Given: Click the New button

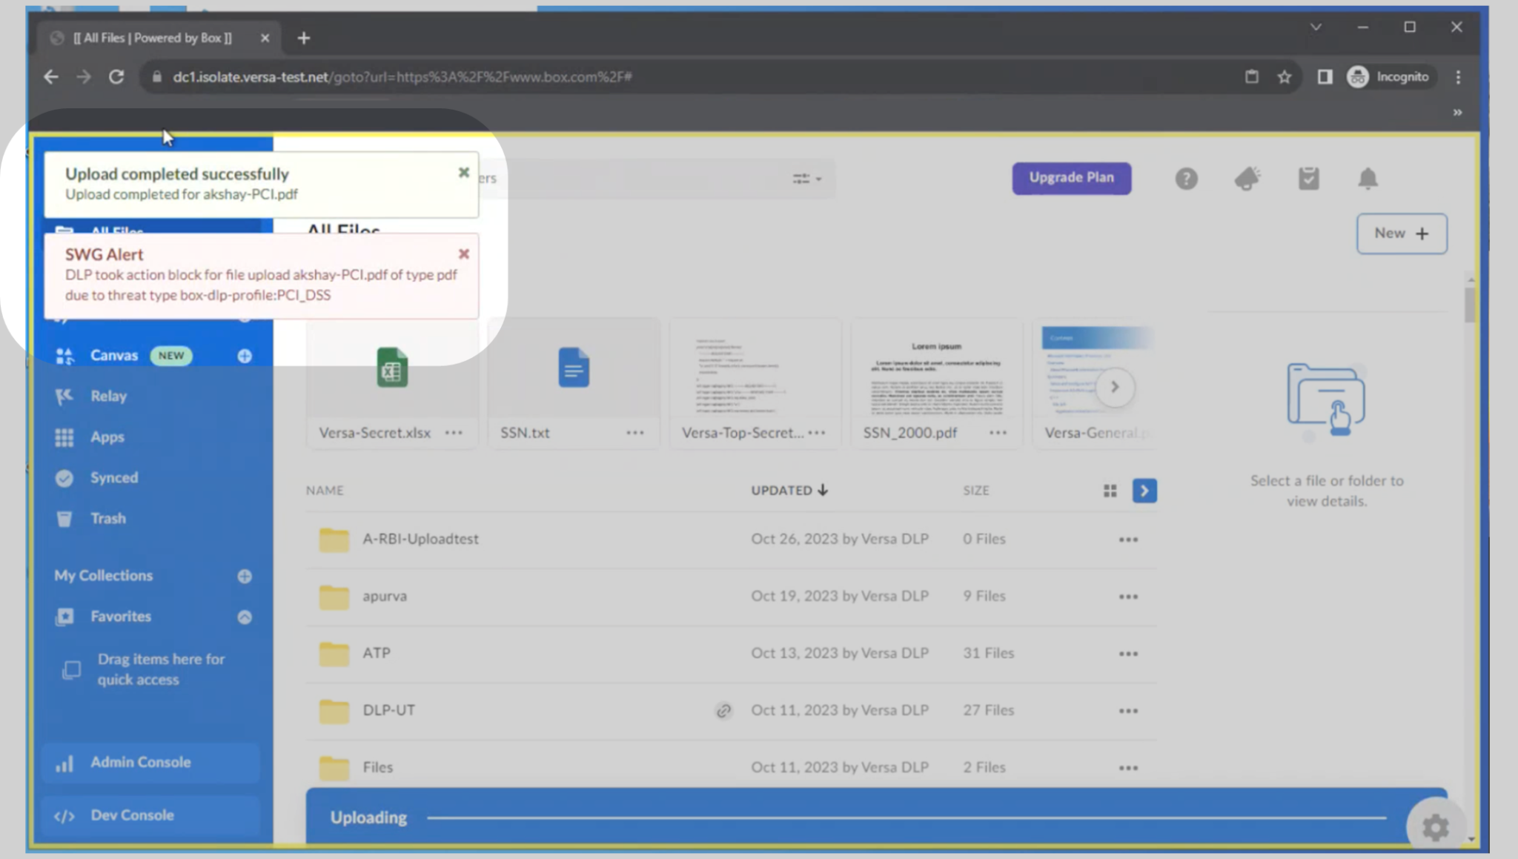Looking at the screenshot, I should pos(1401,233).
